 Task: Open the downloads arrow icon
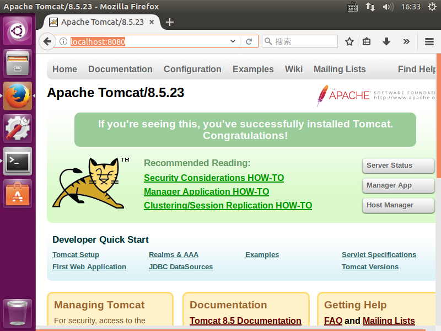point(386,42)
